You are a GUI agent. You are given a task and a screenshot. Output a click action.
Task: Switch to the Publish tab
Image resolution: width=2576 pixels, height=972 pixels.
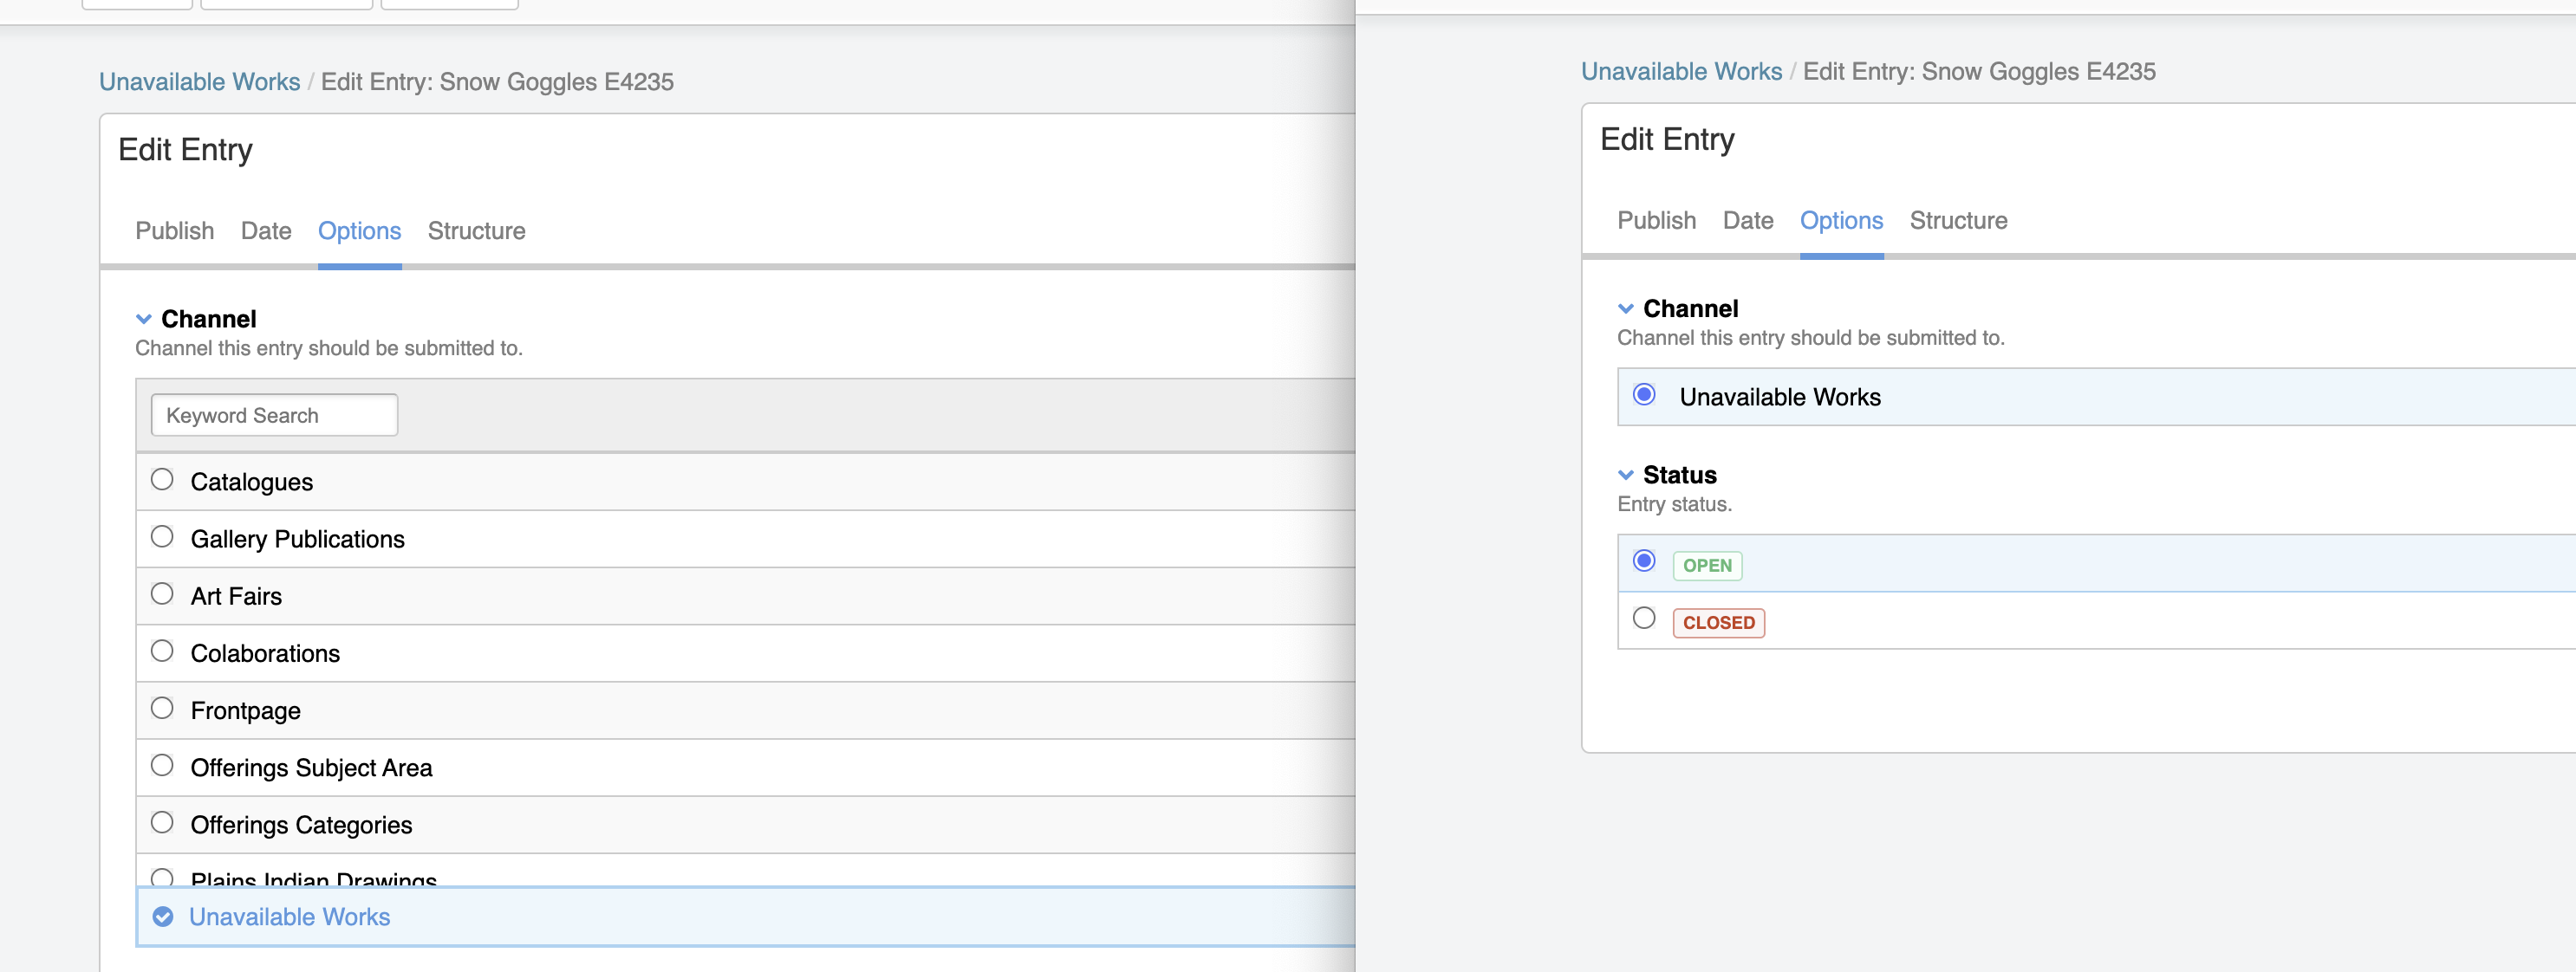(174, 230)
